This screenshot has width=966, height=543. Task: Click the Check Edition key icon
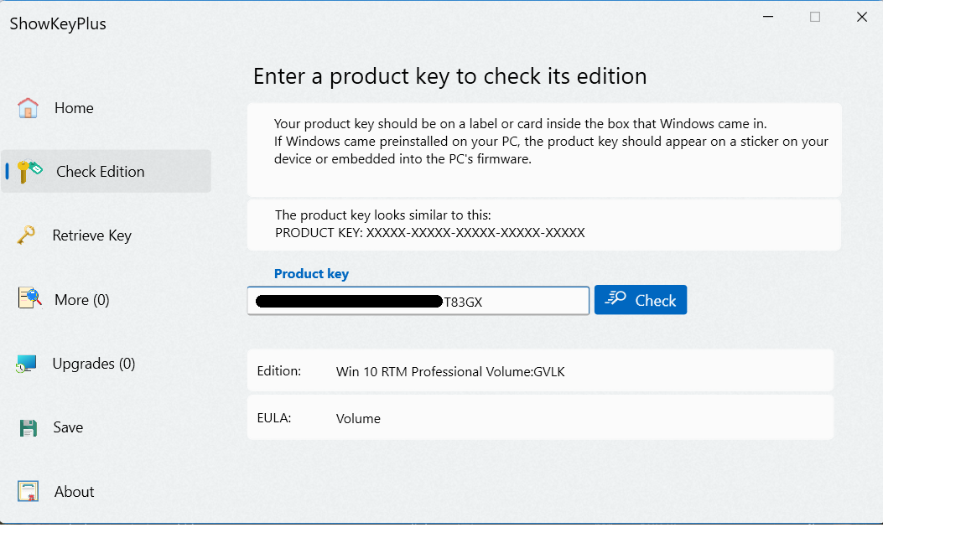coord(29,172)
